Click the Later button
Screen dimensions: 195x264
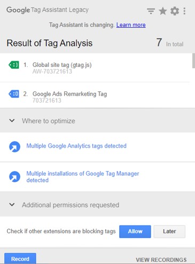[x=169, y=231]
